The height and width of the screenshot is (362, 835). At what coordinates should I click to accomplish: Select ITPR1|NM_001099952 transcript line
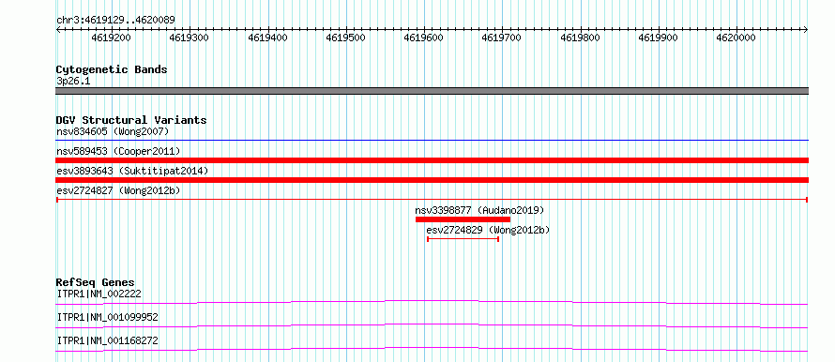tap(432, 325)
